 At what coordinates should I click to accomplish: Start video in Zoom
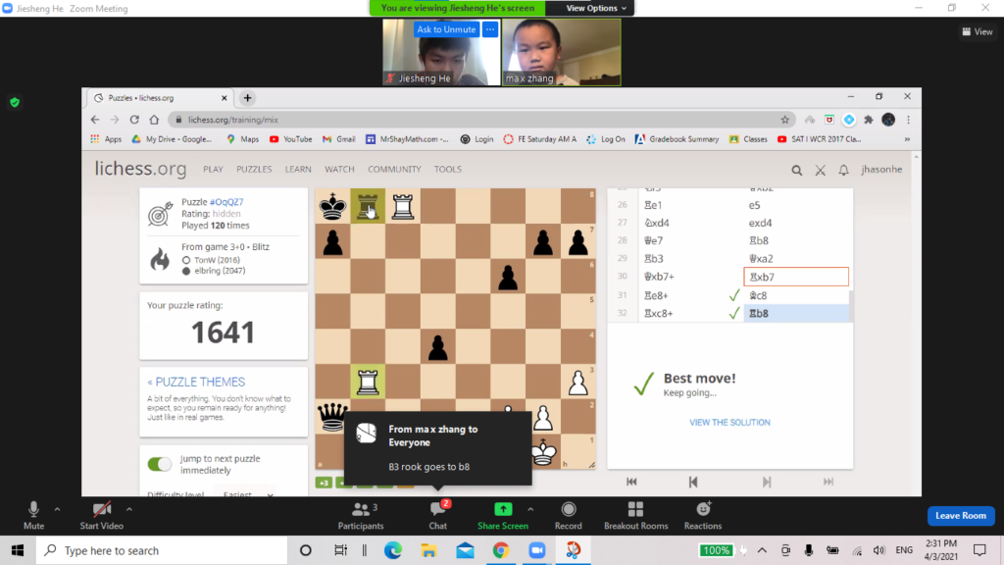click(x=101, y=516)
